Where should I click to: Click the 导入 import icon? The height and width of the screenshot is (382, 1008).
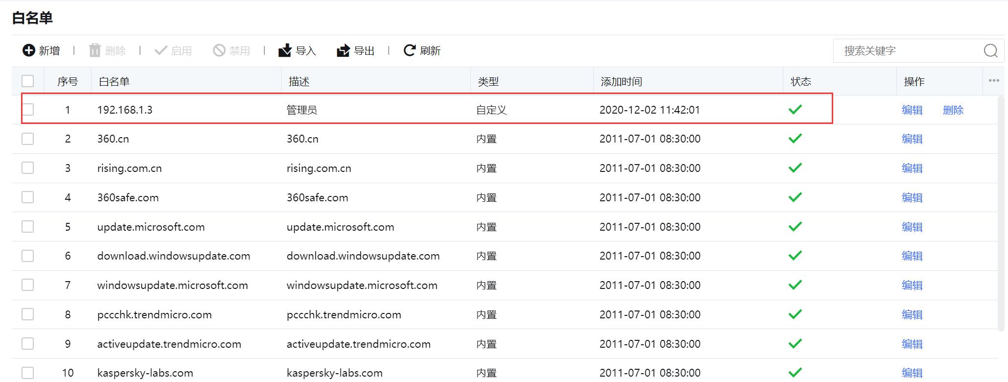285,50
